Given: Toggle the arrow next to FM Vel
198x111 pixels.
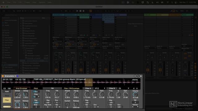Looking at the screenshot, I should [x=59, y=107].
